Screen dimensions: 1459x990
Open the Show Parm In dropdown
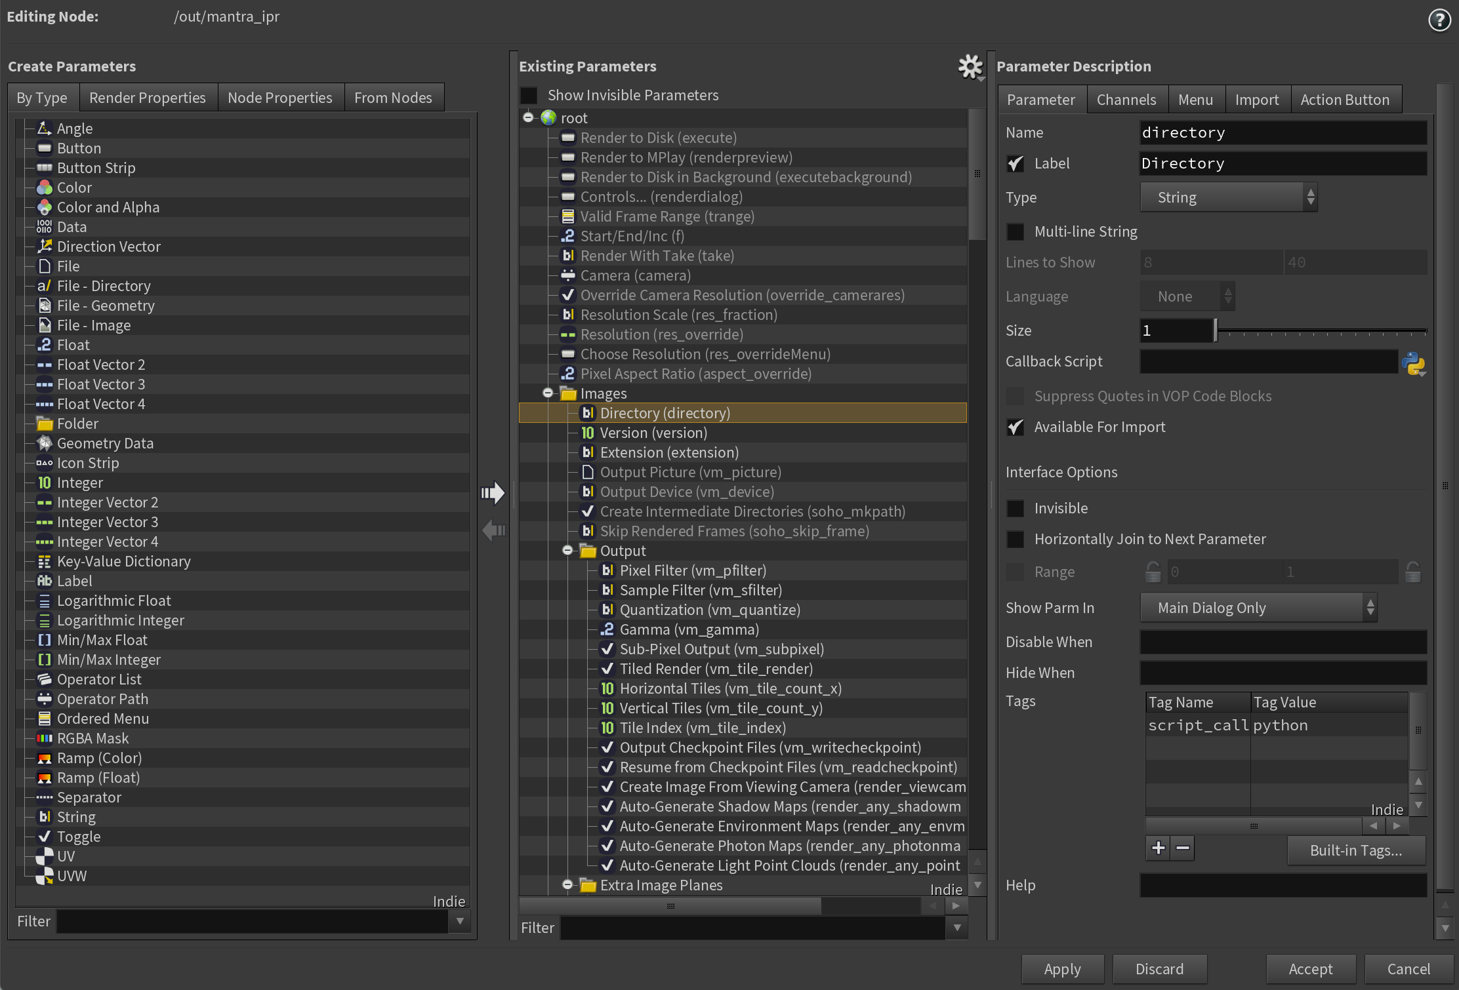pos(1258,608)
